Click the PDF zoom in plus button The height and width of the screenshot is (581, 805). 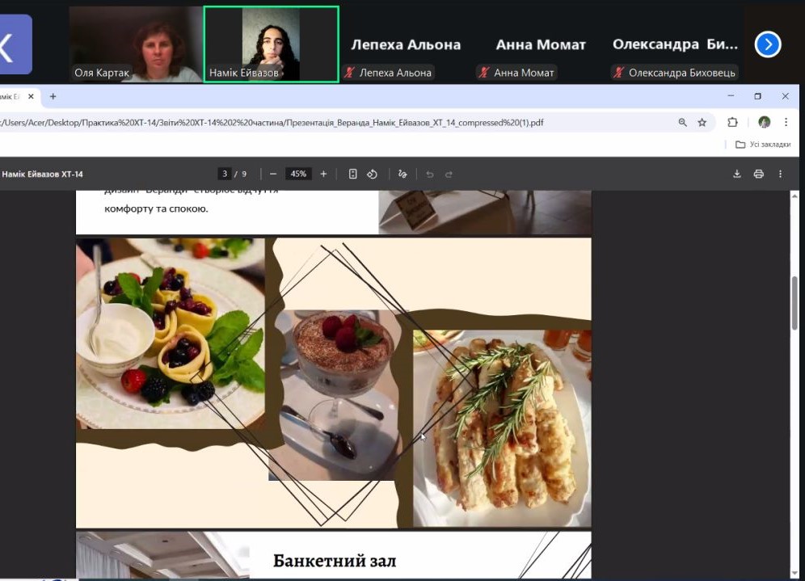click(x=323, y=174)
